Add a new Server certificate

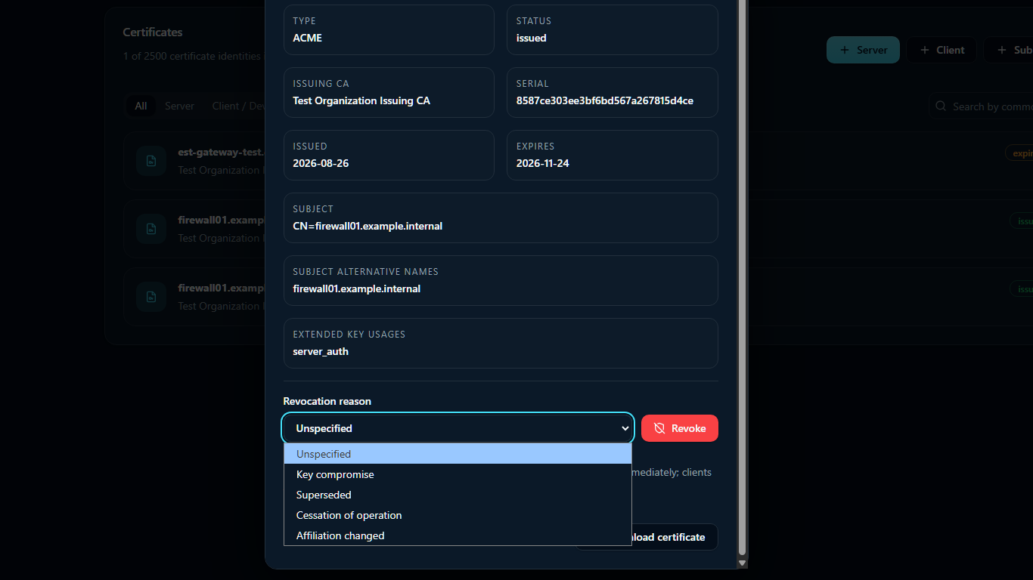(x=863, y=50)
